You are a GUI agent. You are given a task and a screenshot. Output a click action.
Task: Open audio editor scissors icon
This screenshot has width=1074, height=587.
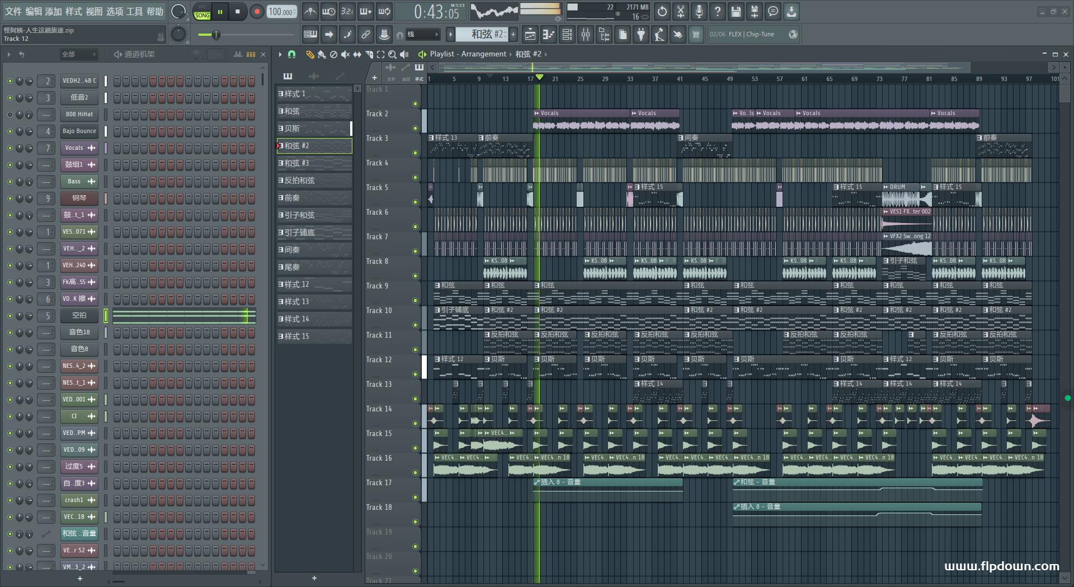click(x=681, y=11)
